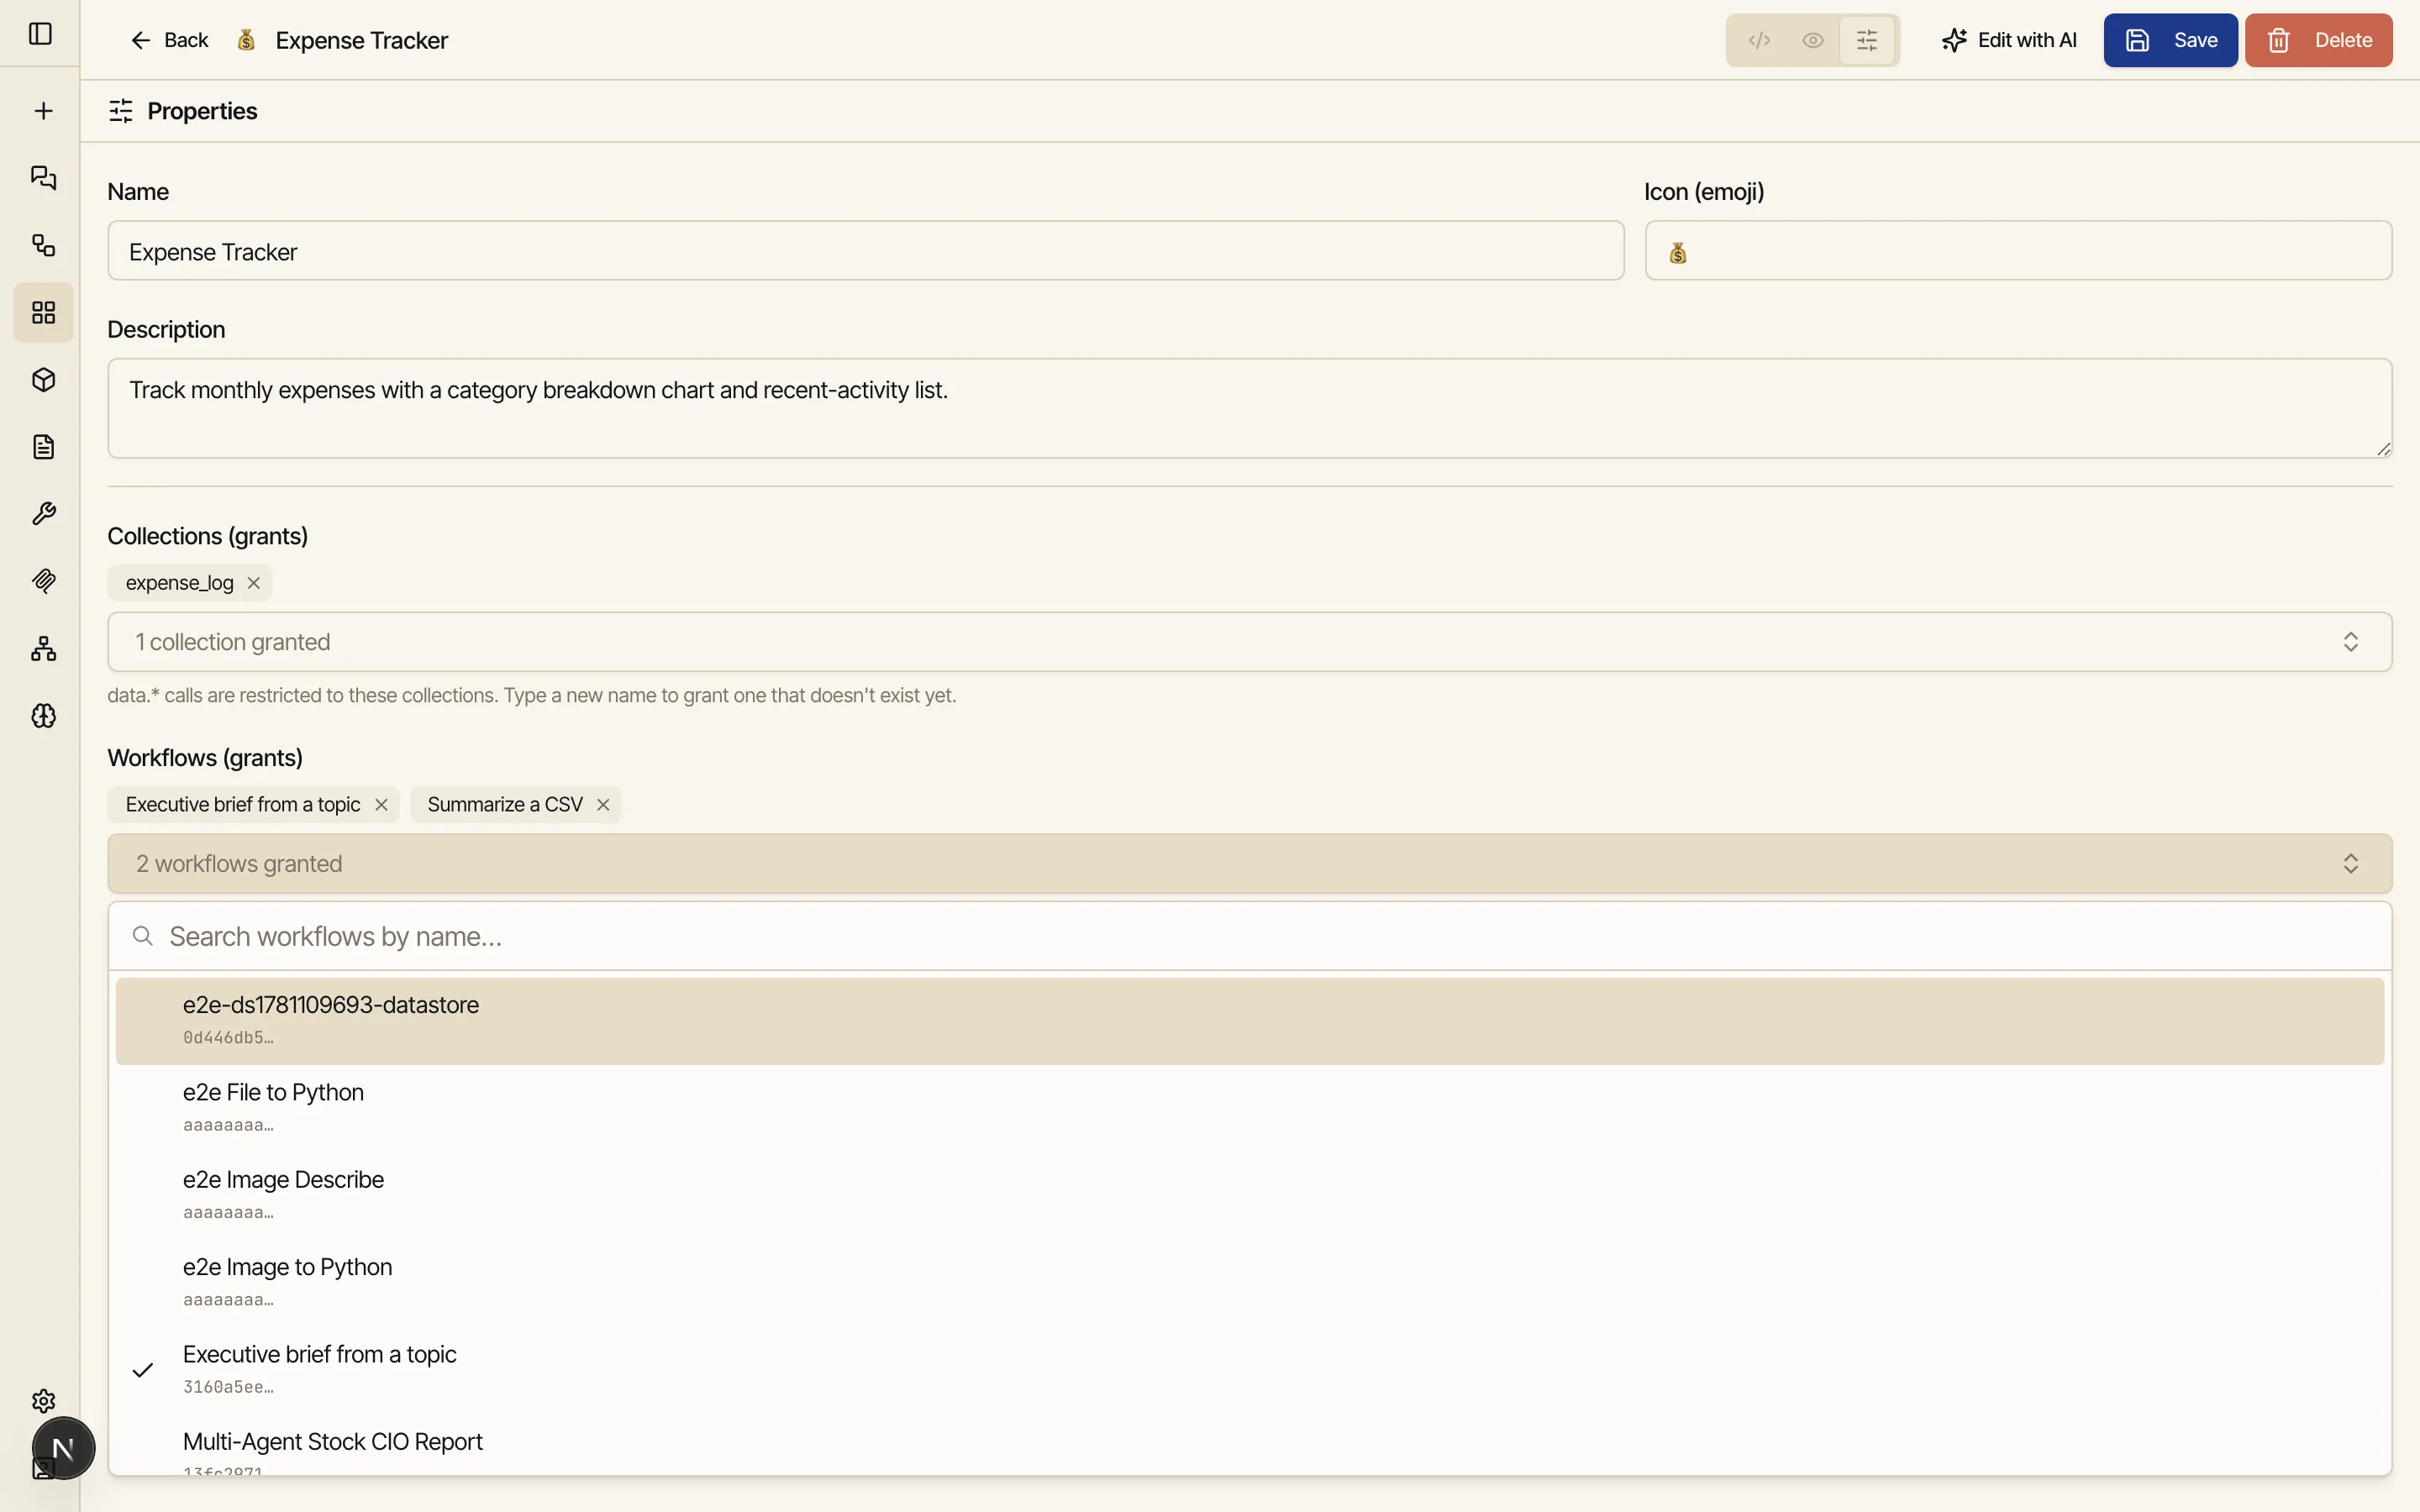Select e2e-ds1781109693-datastore workflow option

pos(1249,1021)
